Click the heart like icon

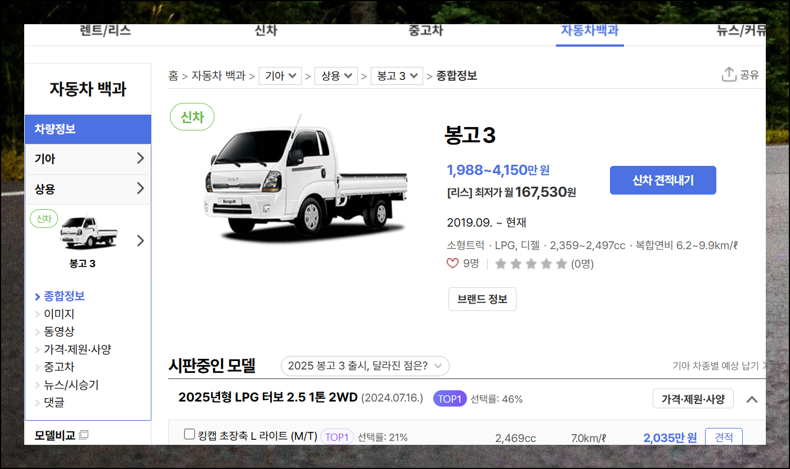452,263
